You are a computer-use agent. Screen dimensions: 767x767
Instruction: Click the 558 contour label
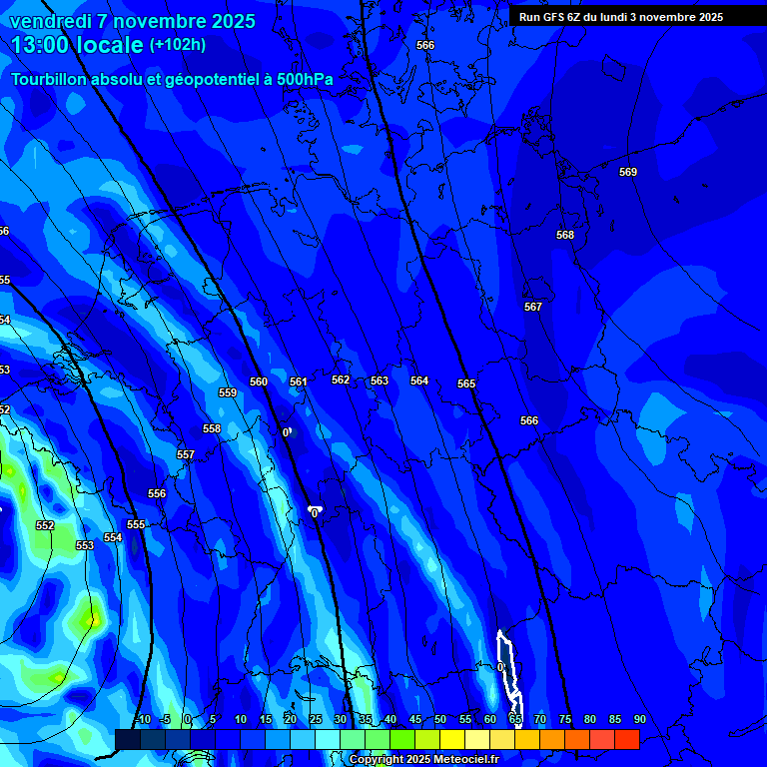click(x=212, y=429)
